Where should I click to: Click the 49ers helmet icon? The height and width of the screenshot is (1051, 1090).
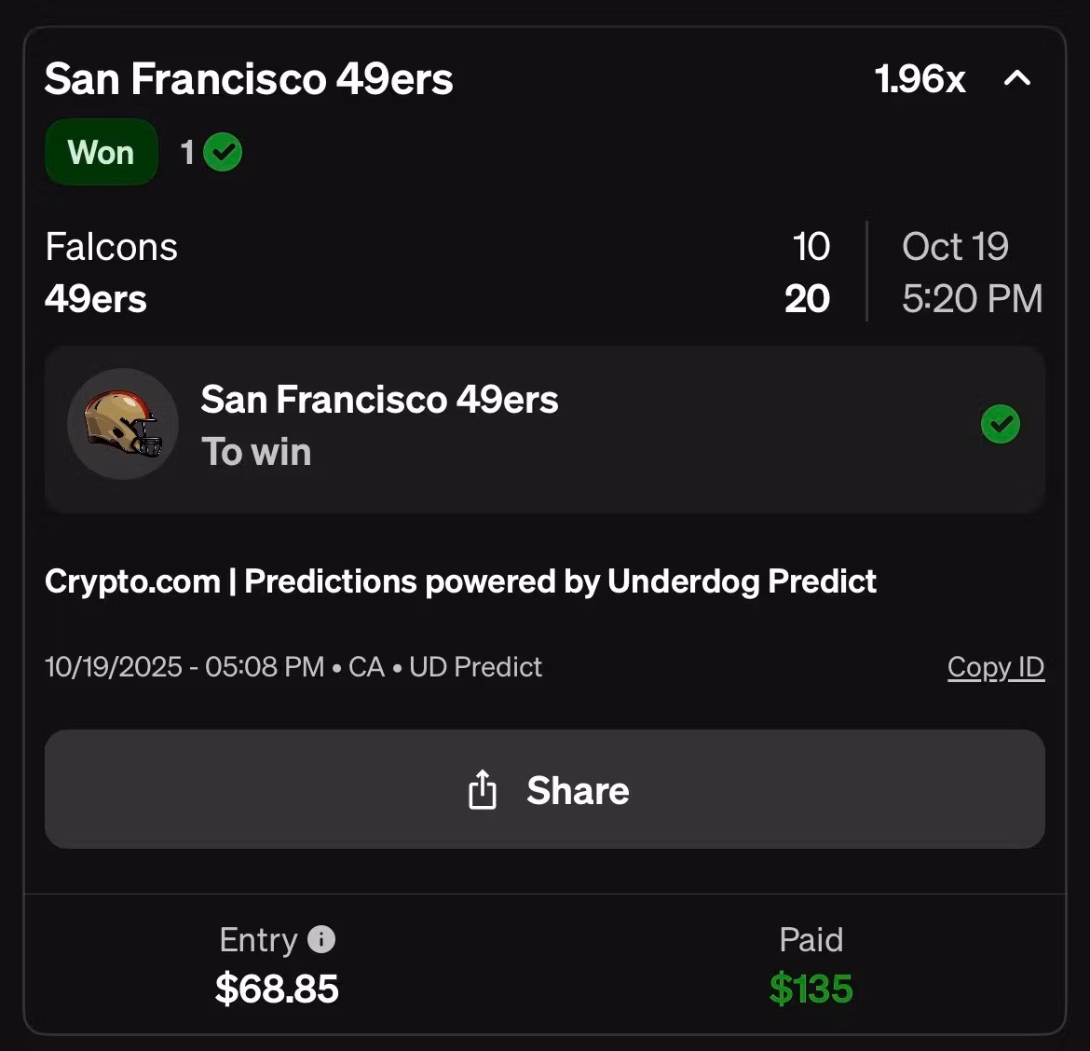click(123, 424)
